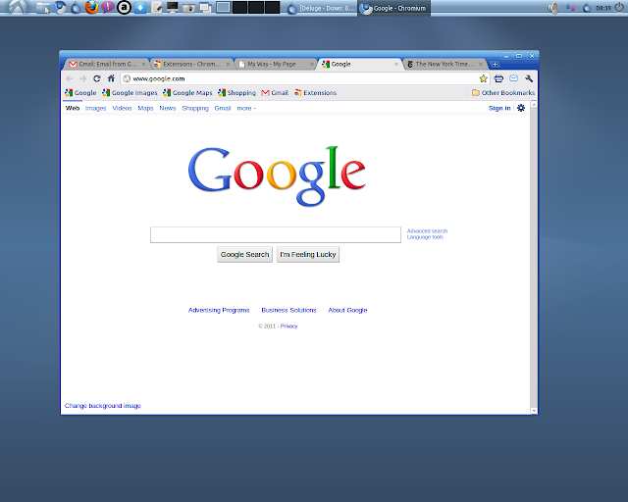The width and height of the screenshot is (628, 502).
Task: Select Maps in Google navigation bar
Action: click(145, 108)
